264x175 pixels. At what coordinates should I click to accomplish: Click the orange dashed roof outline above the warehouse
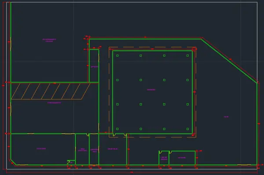(x=152, y=47)
